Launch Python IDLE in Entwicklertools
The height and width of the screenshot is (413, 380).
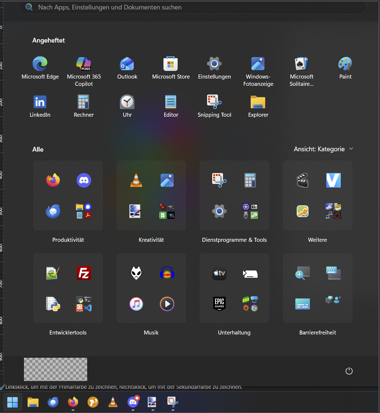point(53,304)
